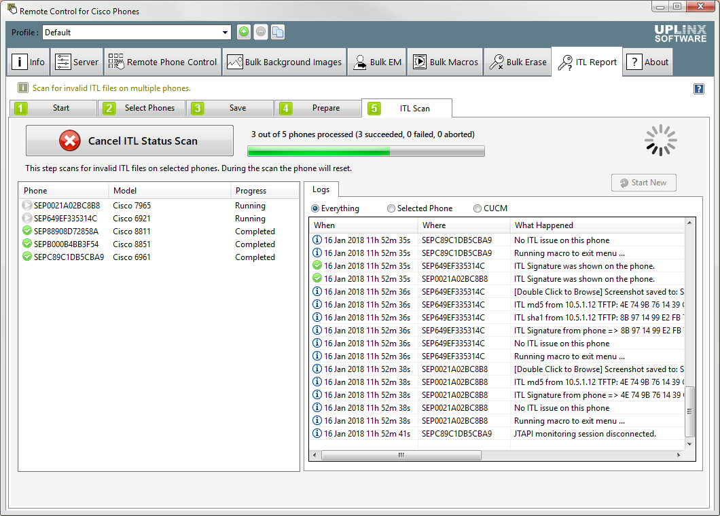
Task: Click the UPLINX Software logo
Action: coord(680,33)
